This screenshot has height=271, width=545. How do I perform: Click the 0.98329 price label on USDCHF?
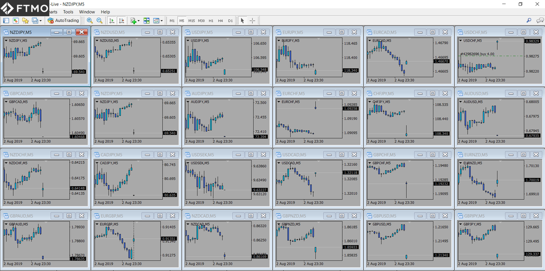pos(532,41)
